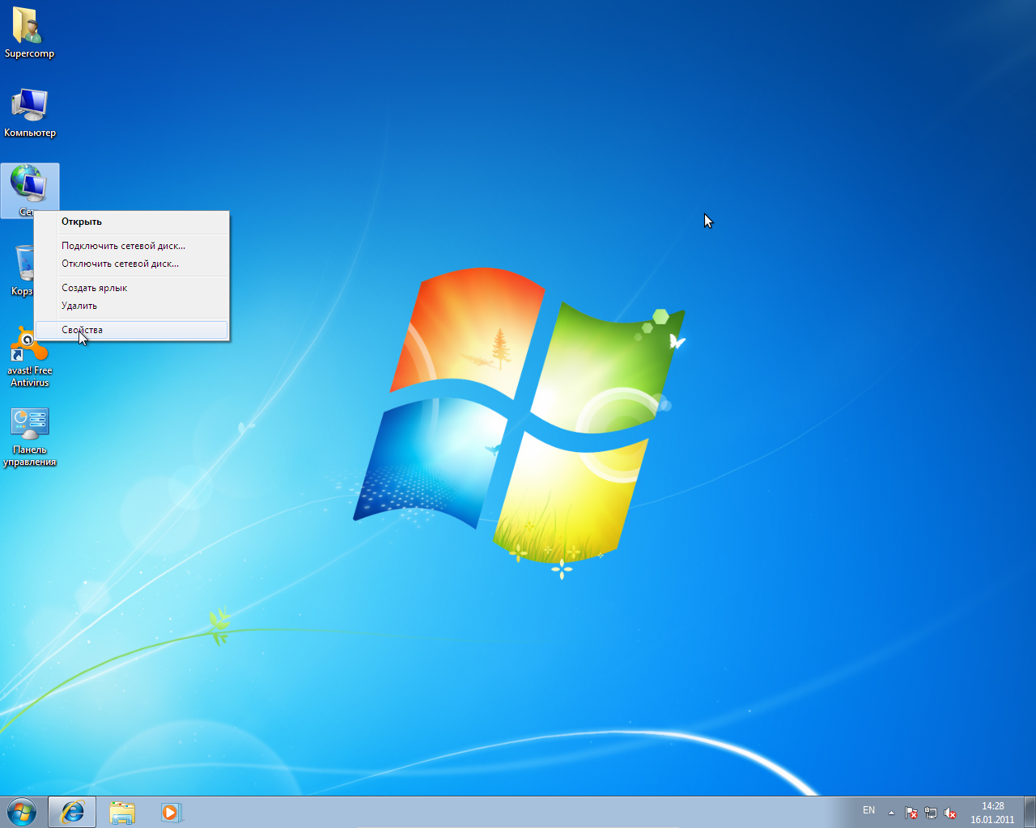This screenshot has height=828, width=1036.
Task: Open Windows Explorer from the taskbar
Action: (122, 812)
